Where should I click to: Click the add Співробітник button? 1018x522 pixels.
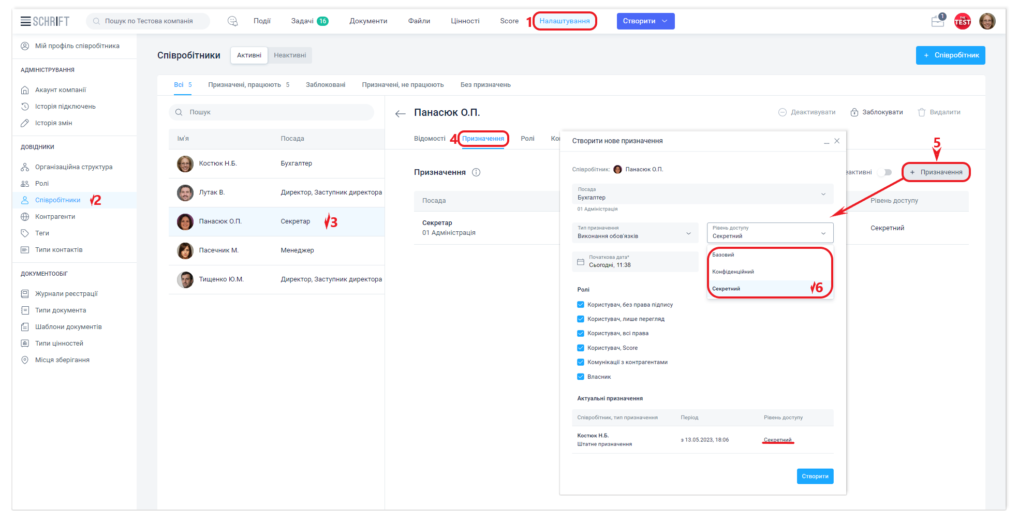click(950, 55)
